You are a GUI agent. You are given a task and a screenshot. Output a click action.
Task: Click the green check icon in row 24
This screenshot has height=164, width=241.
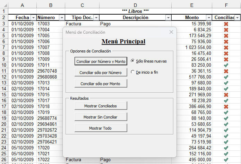point(226,148)
